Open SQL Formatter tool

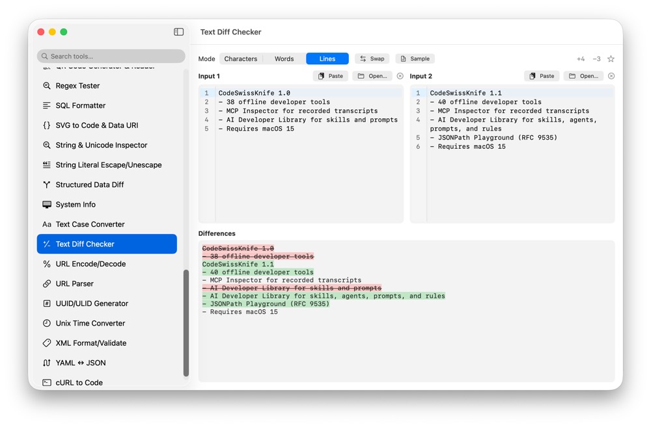click(x=107, y=105)
